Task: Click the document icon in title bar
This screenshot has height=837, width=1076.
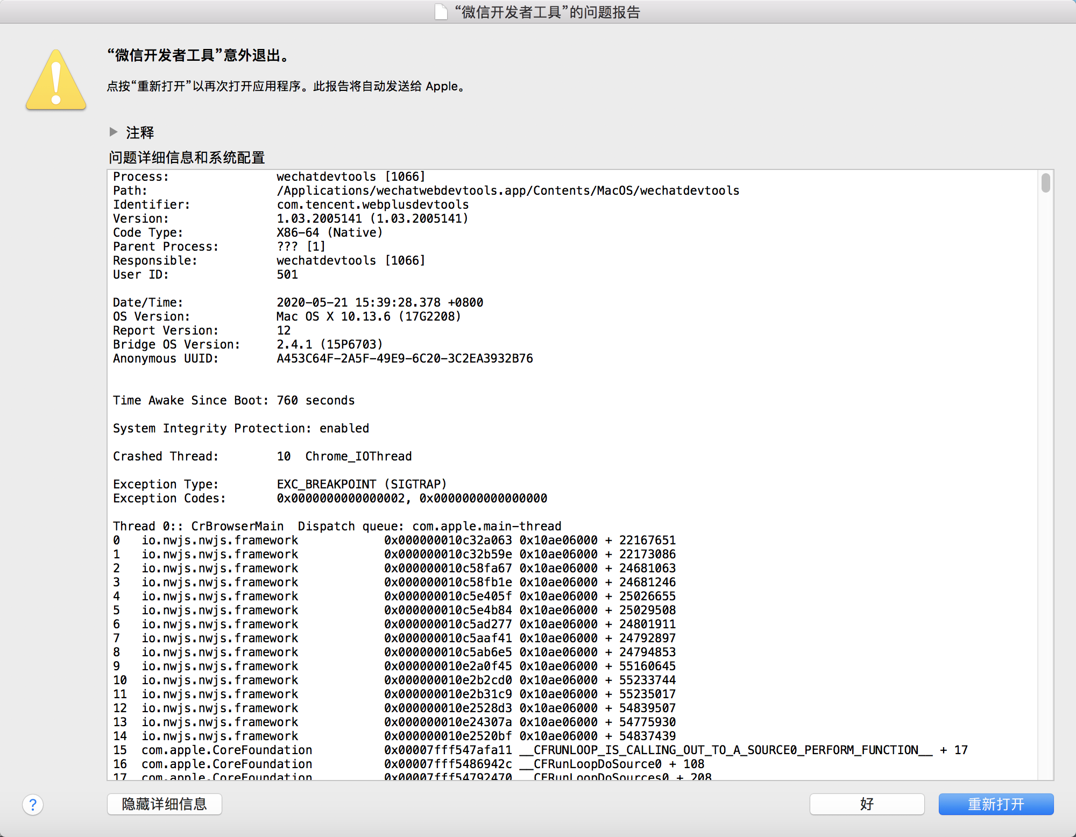Action: tap(441, 12)
